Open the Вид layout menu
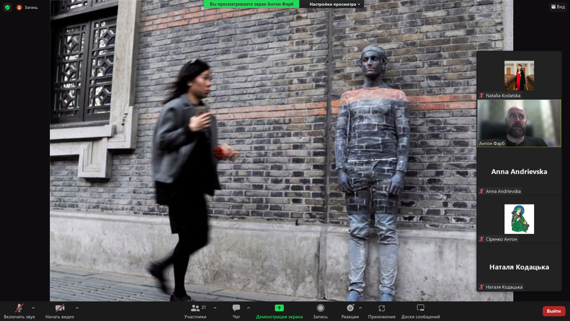 558,7
